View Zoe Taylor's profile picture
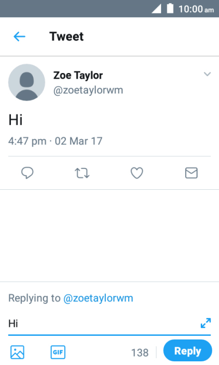The width and height of the screenshot is (219, 365). [x=27, y=82]
